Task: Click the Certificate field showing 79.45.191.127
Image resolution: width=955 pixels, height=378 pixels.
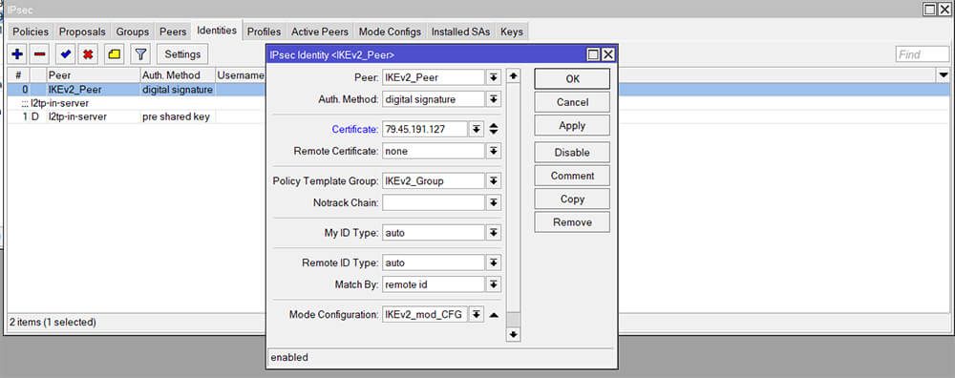Action: (x=425, y=129)
